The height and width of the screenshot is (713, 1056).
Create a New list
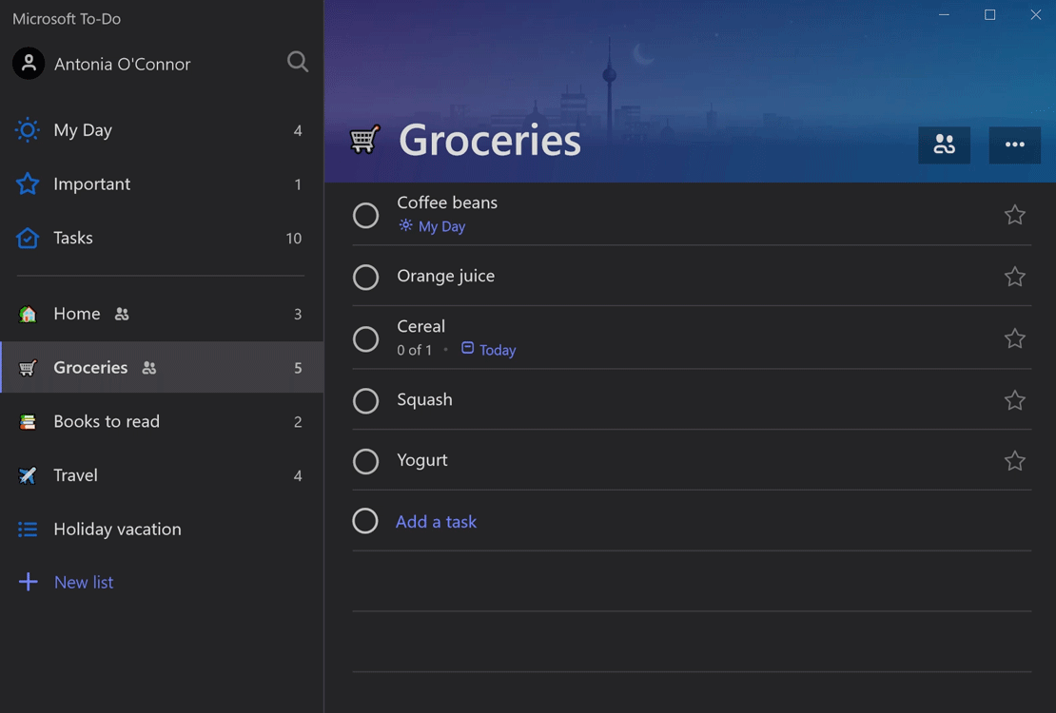83,582
